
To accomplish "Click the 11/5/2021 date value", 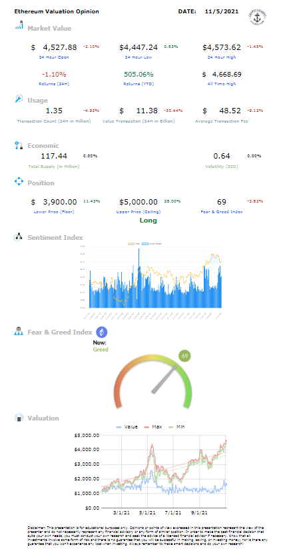I will click(222, 12).
